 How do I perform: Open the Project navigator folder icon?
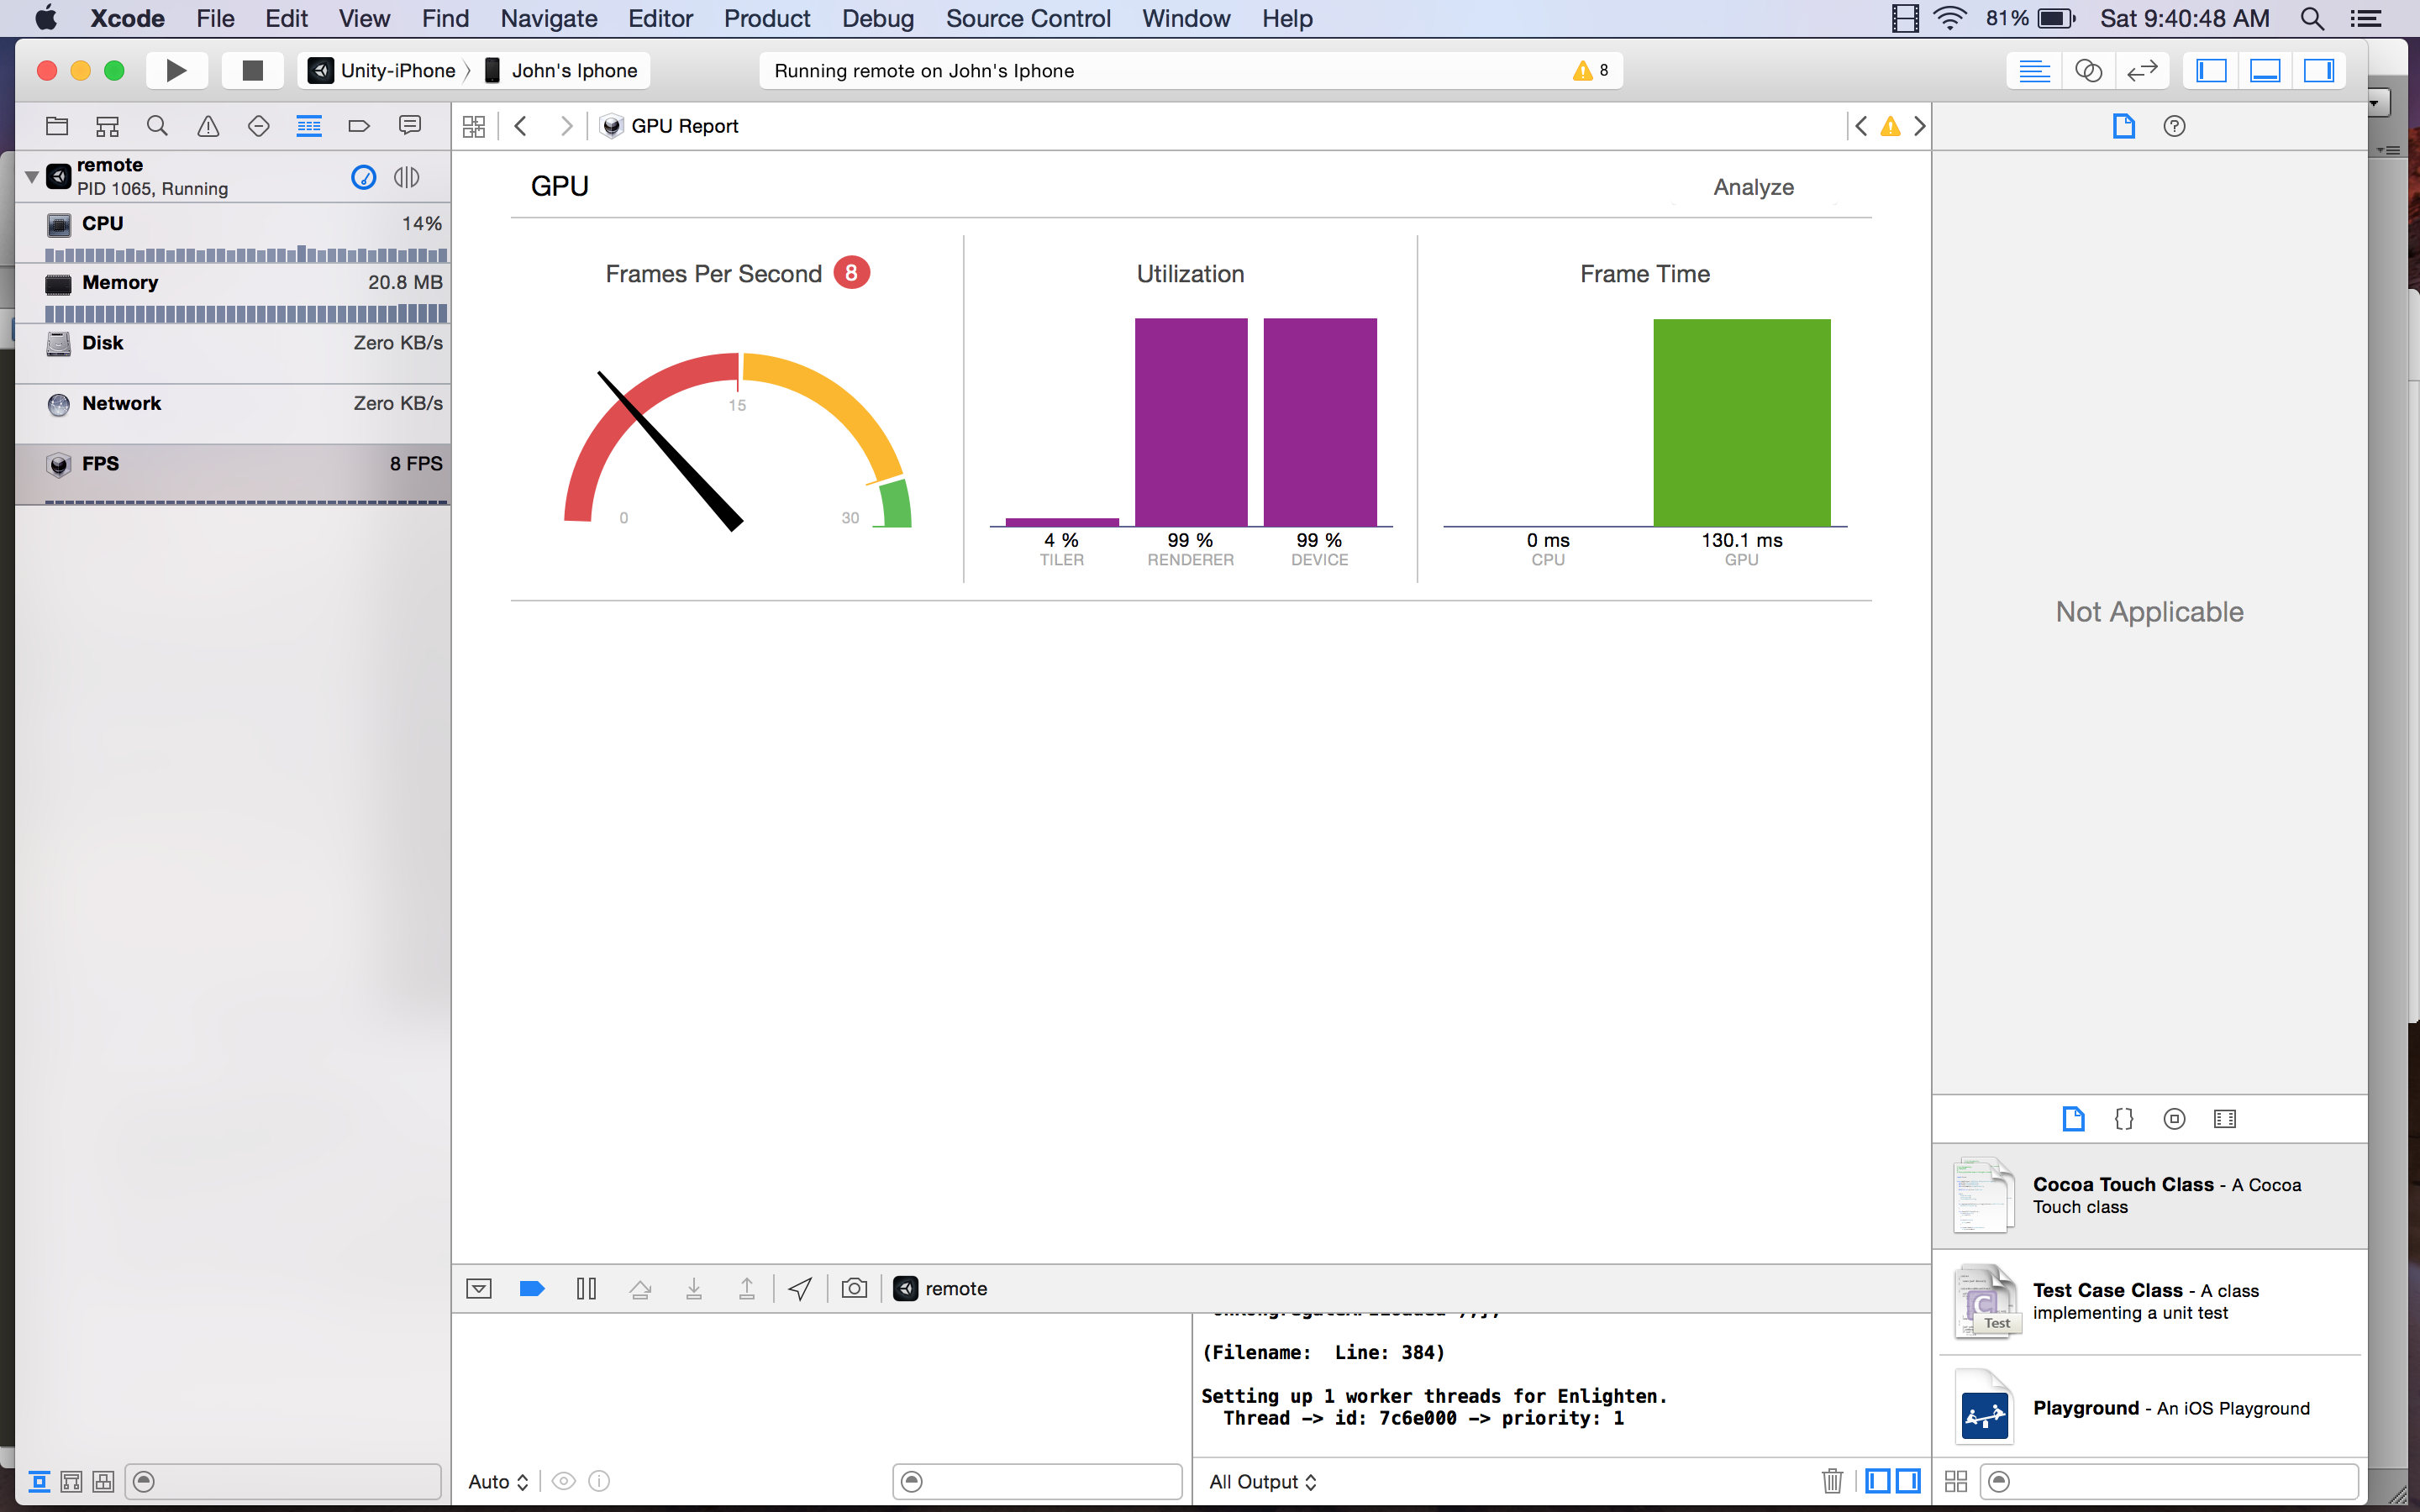click(57, 126)
